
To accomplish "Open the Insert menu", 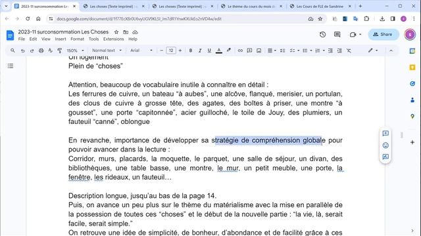I will [61, 39].
